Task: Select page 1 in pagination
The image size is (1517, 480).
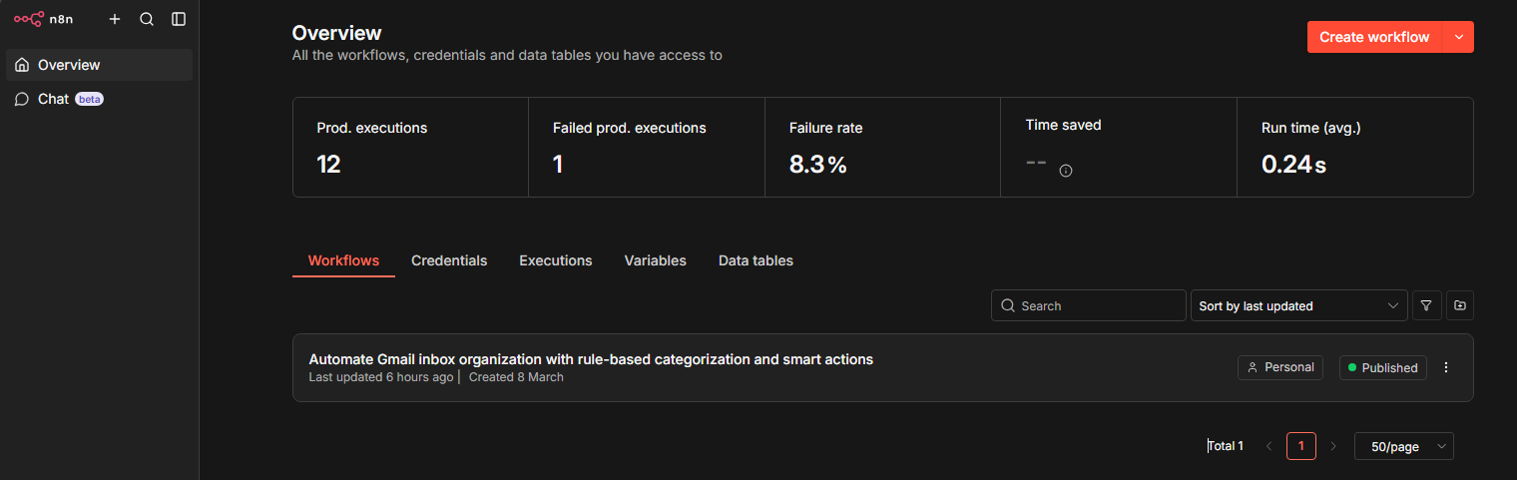Action: click(1301, 446)
